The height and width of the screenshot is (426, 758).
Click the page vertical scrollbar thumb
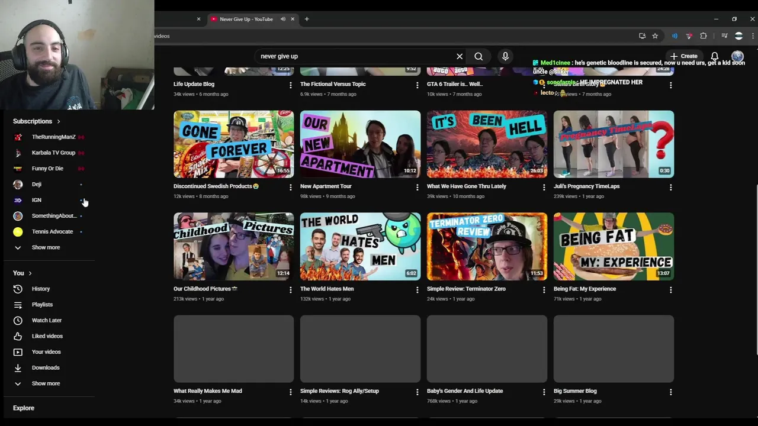(x=756, y=270)
